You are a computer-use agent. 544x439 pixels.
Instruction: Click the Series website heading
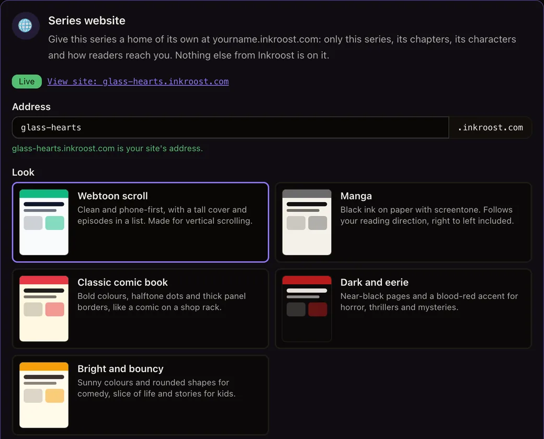pos(87,21)
